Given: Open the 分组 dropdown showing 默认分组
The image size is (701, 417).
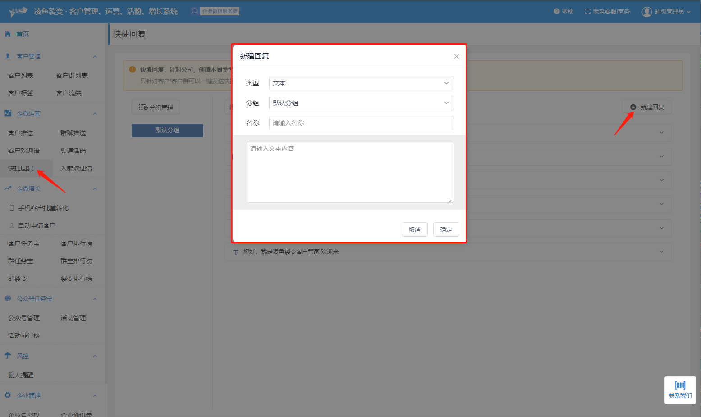Looking at the screenshot, I should pos(361,103).
